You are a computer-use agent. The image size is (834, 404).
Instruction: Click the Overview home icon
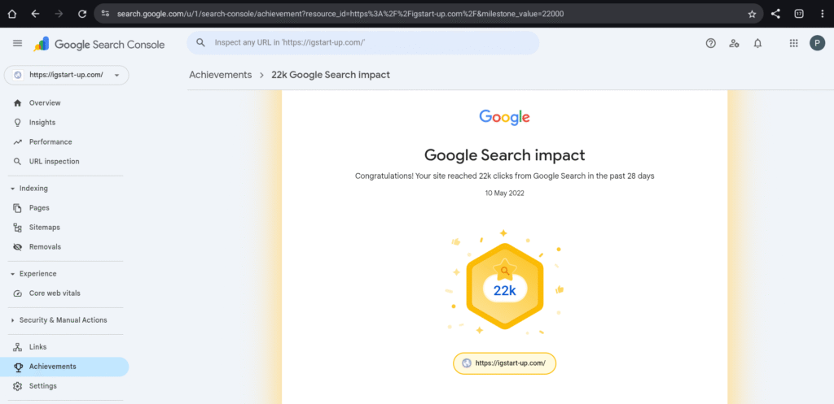click(x=18, y=103)
